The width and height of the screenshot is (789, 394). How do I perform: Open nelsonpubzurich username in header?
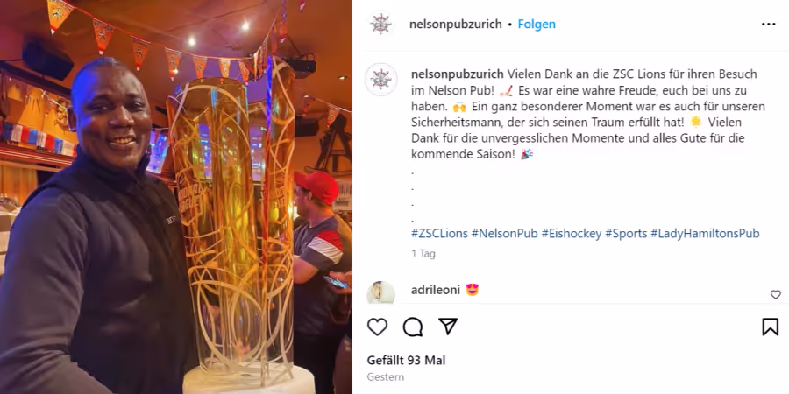coord(455,25)
